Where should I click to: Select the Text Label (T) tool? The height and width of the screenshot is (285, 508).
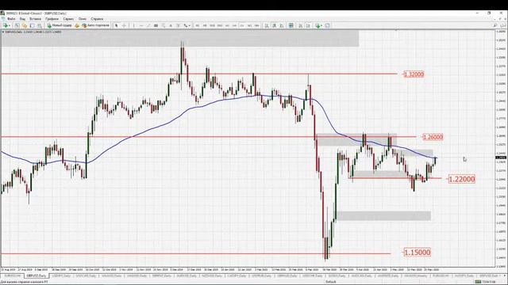pos(178,25)
